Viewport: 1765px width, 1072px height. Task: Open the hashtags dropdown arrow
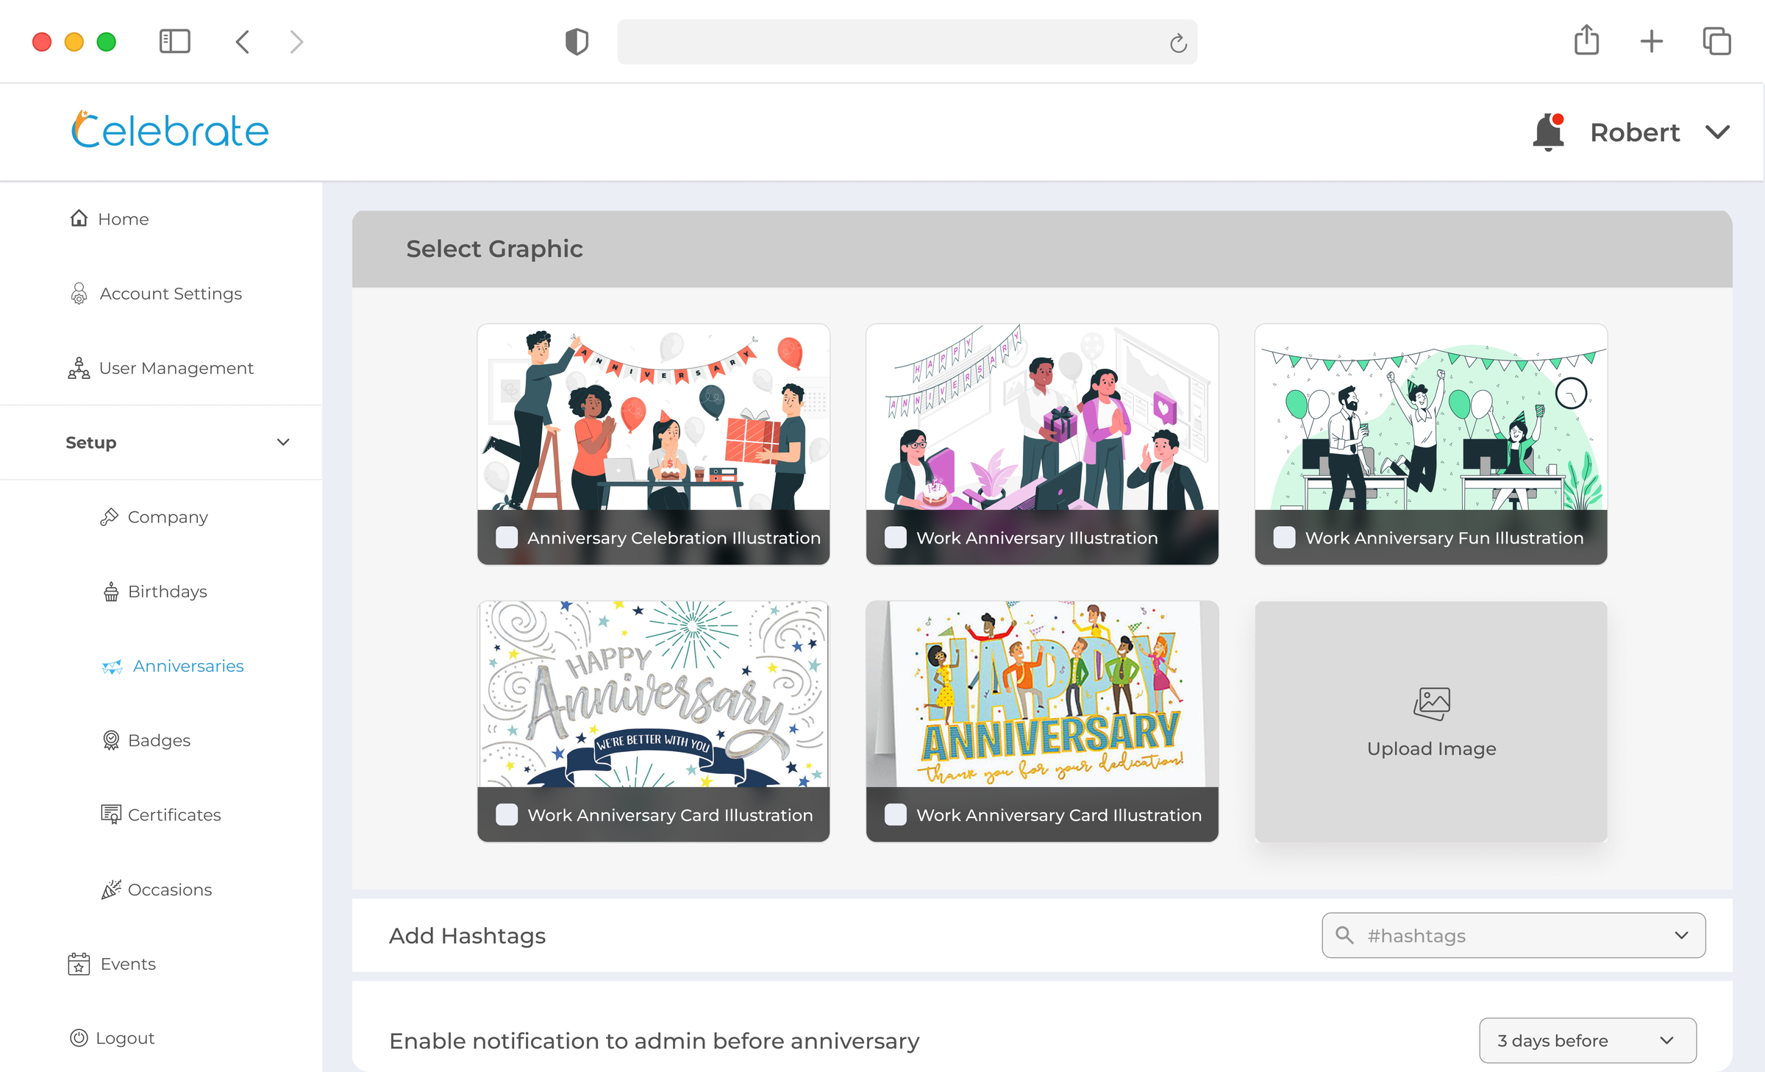[1682, 935]
